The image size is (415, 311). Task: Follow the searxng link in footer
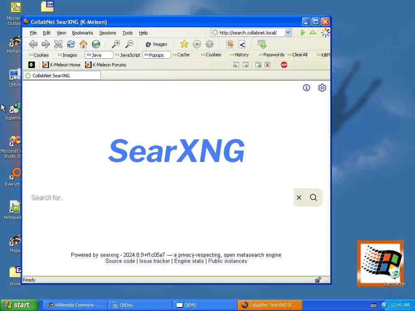point(109,255)
